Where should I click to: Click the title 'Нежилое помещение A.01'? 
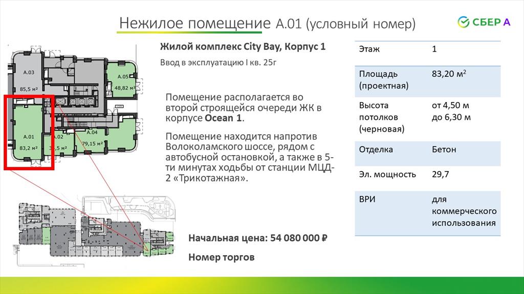210,23
